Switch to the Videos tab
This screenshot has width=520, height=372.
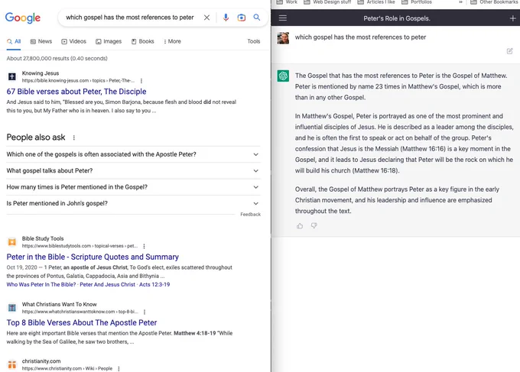(x=73, y=41)
